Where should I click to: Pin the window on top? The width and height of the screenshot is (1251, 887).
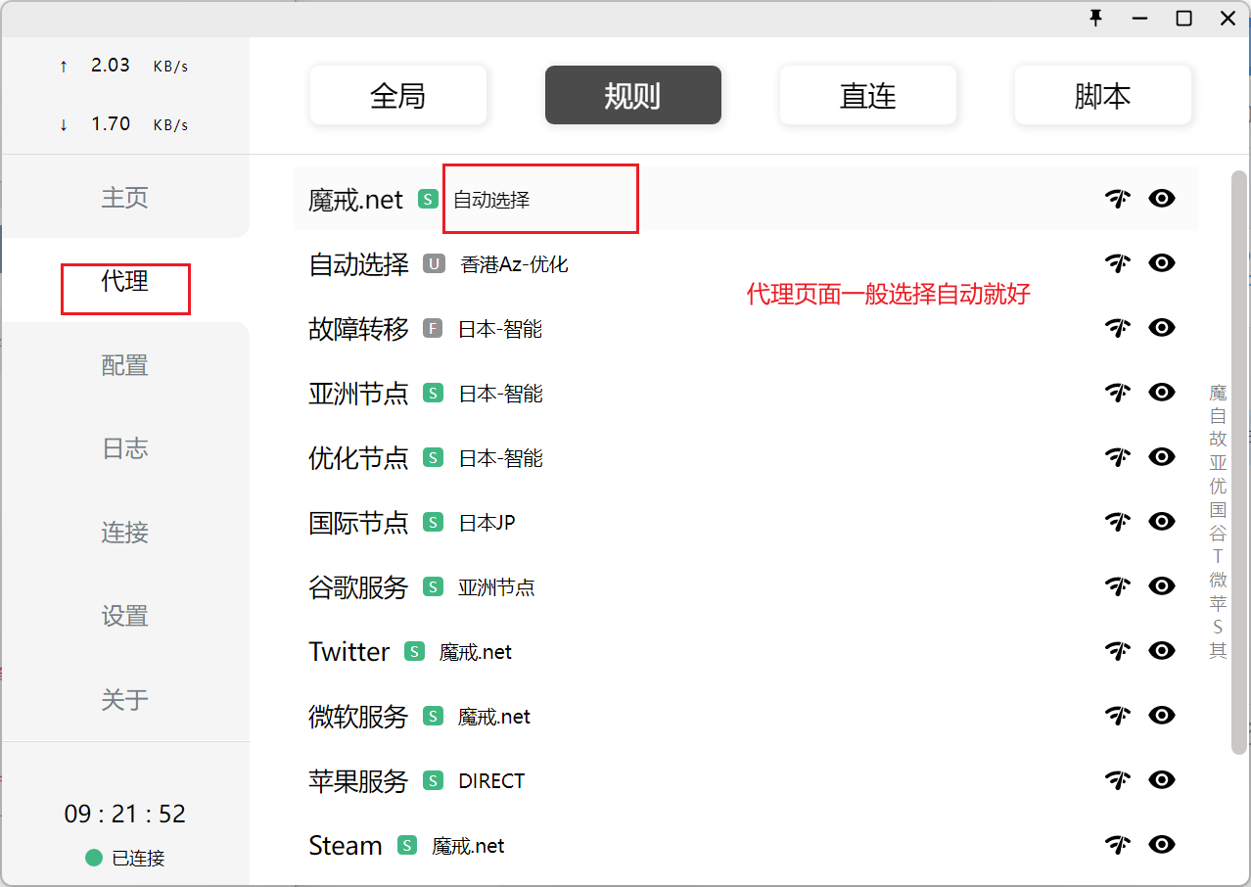tap(1095, 18)
